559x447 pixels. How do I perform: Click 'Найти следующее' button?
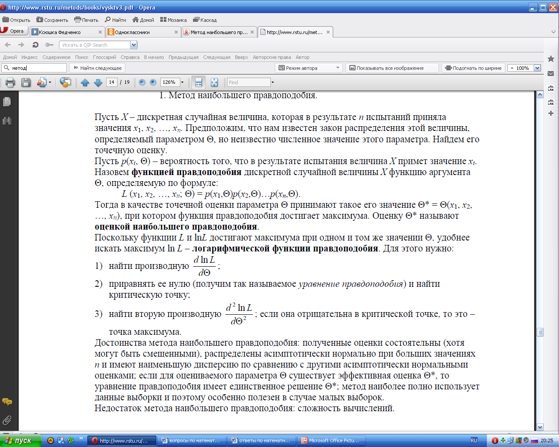coord(97,68)
